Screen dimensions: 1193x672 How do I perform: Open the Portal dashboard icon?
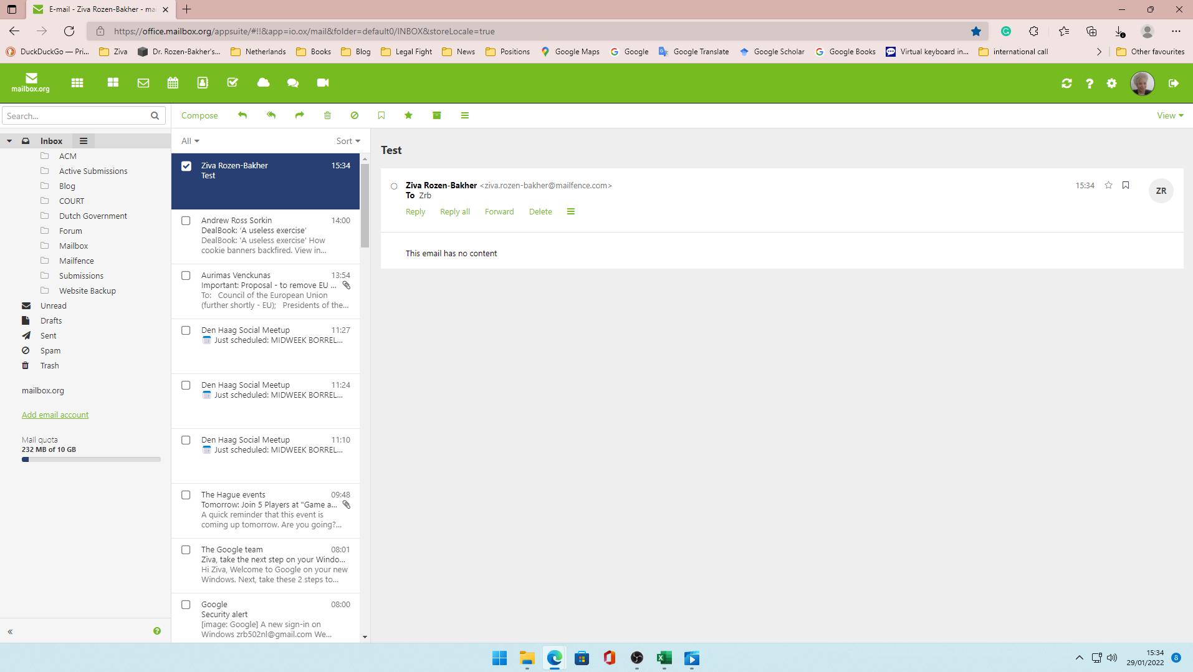tap(113, 83)
